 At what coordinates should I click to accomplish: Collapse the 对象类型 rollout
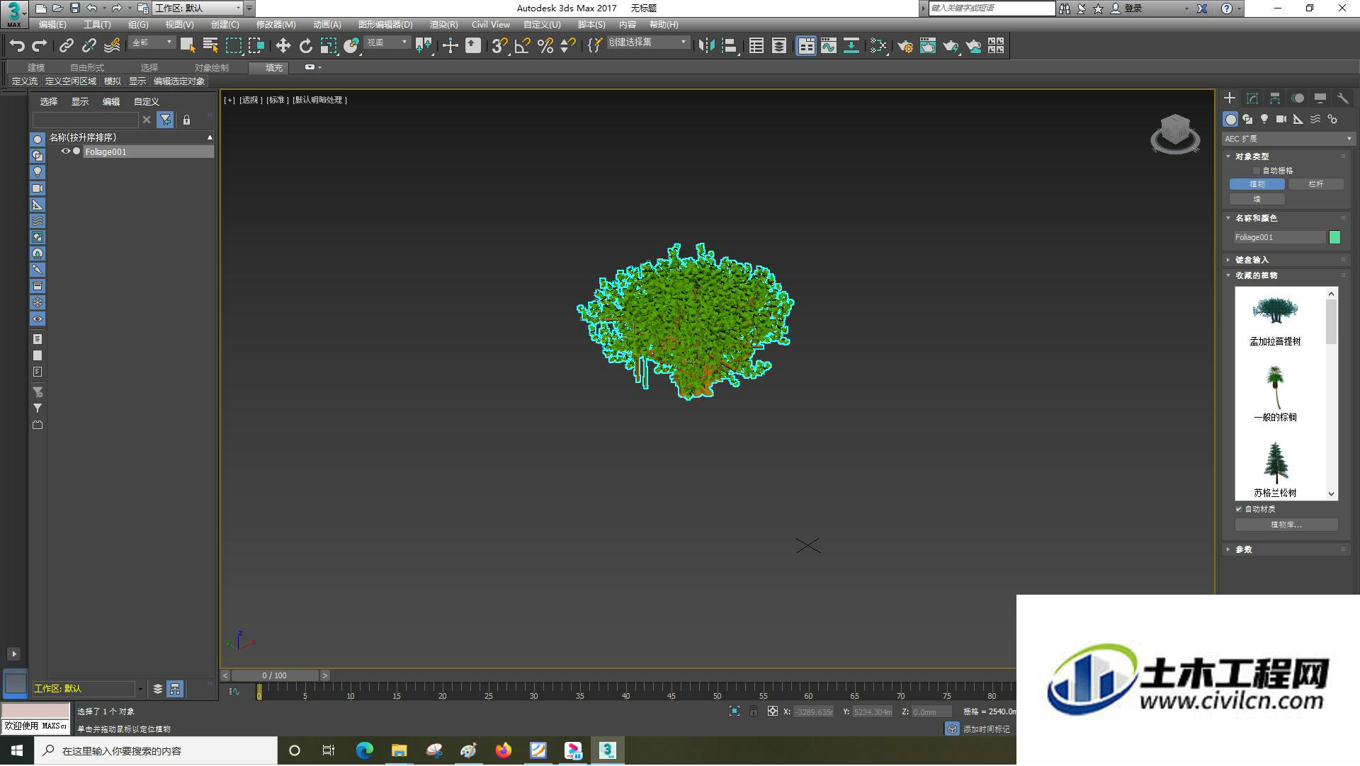click(x=1252, y=156)
